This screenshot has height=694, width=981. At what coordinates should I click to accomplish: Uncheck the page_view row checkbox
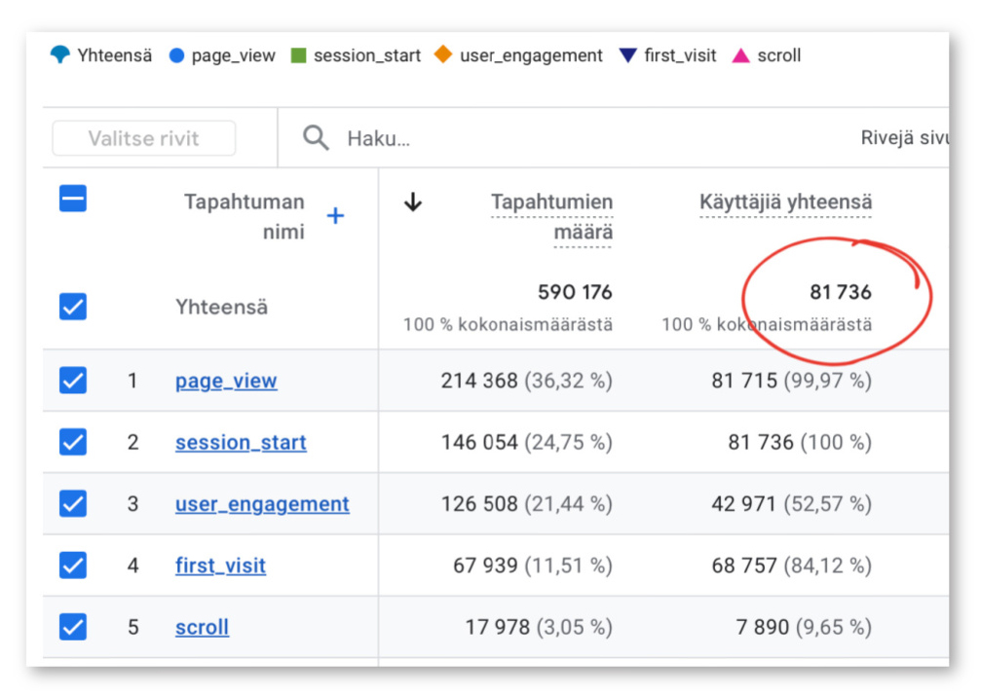coord(73,381)
